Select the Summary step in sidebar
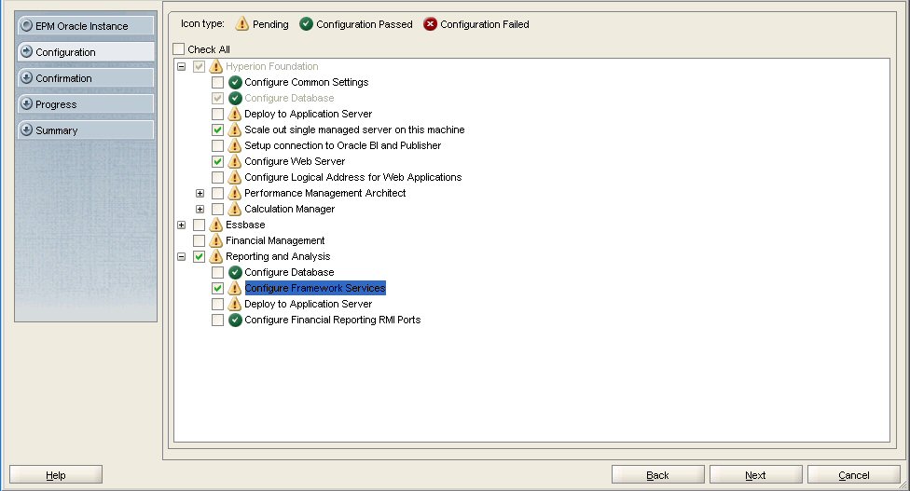This screenshot has height=491, width=910. [86, 130]
